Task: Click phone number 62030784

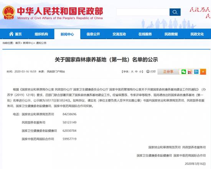Action: point(69,131)
